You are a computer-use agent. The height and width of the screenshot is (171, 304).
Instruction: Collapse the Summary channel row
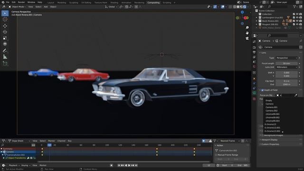1,149
